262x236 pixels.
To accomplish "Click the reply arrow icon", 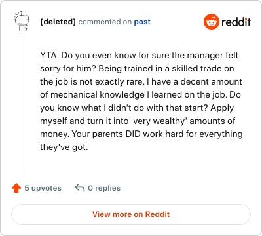I will tap(80, 188).
